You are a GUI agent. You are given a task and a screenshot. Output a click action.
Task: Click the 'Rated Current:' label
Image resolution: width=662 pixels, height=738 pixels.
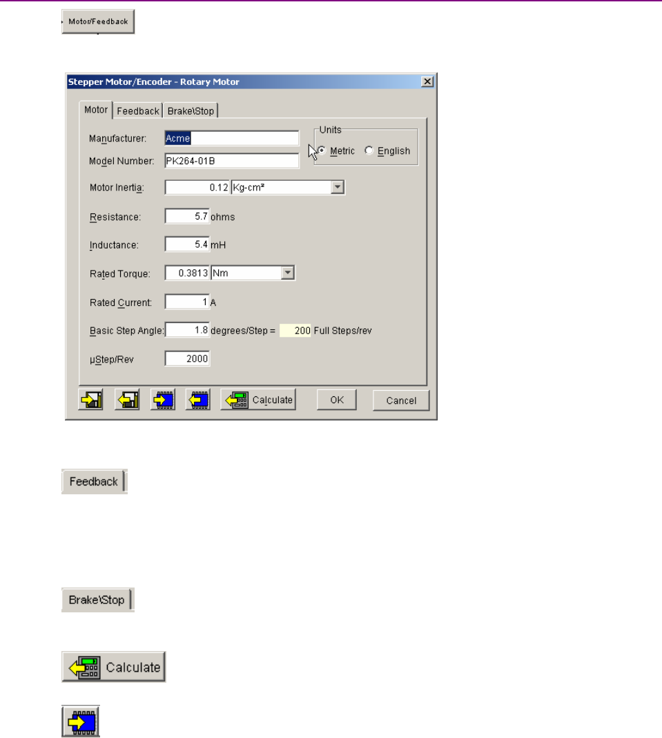pos(121,302)
